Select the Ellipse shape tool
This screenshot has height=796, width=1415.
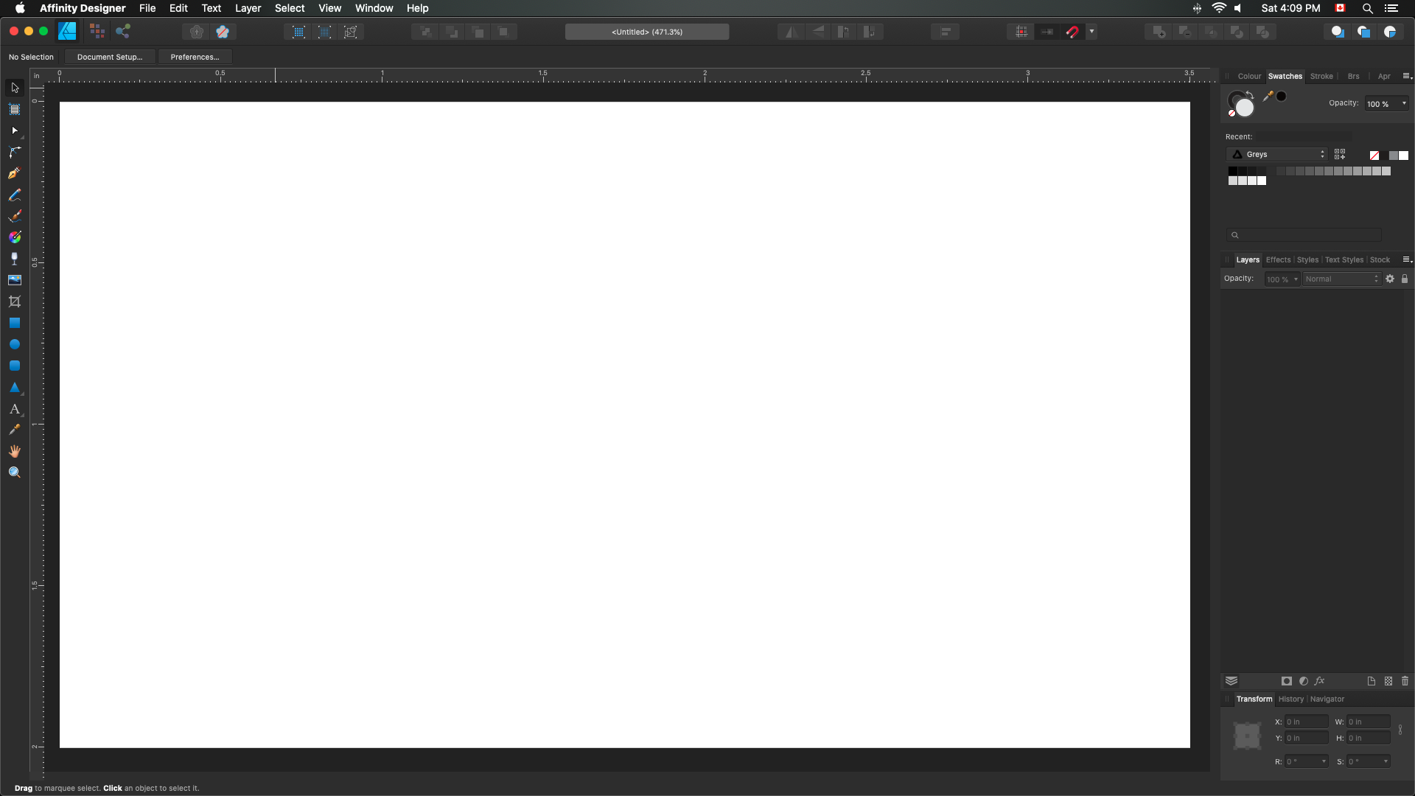[15, 344]
